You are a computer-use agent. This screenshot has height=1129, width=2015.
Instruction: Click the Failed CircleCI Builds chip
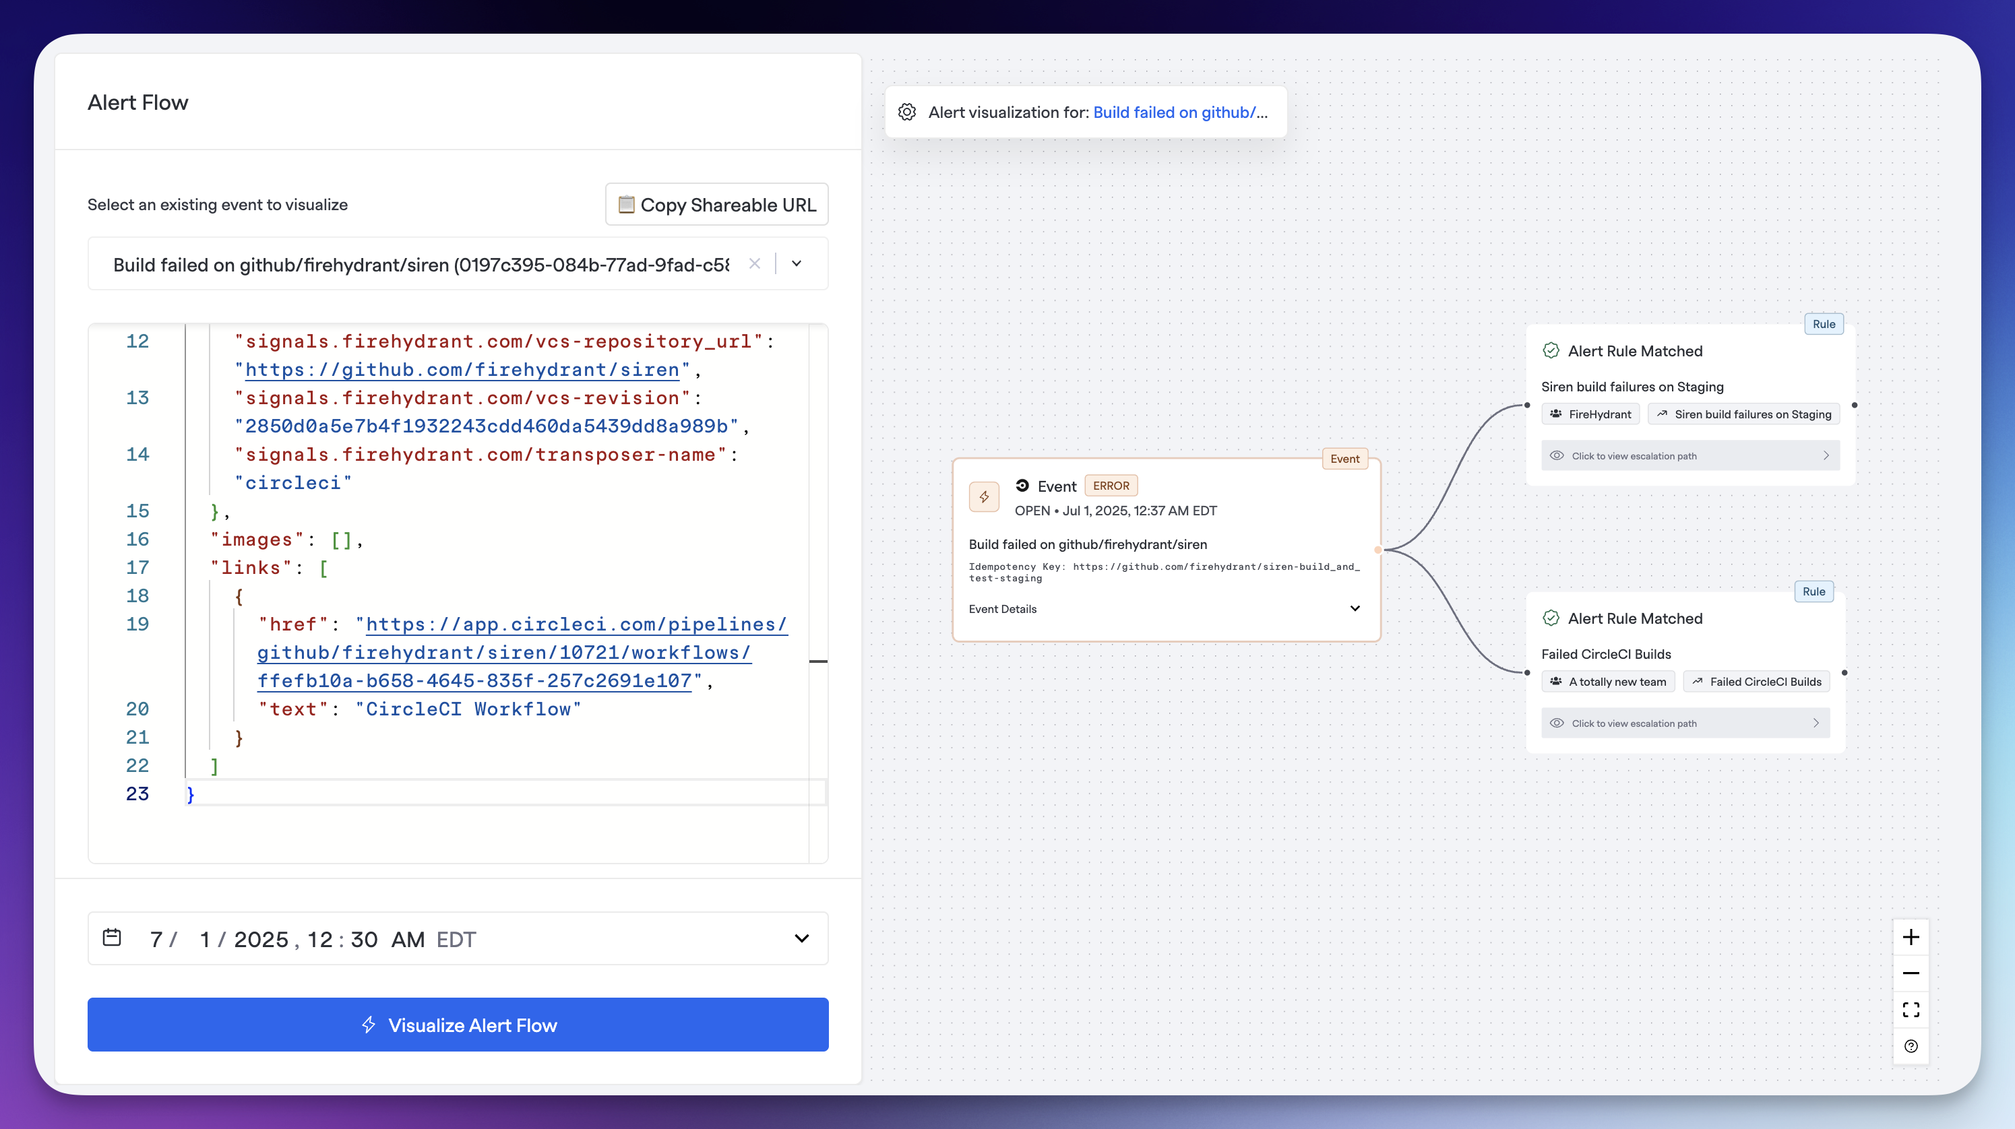1756,682
